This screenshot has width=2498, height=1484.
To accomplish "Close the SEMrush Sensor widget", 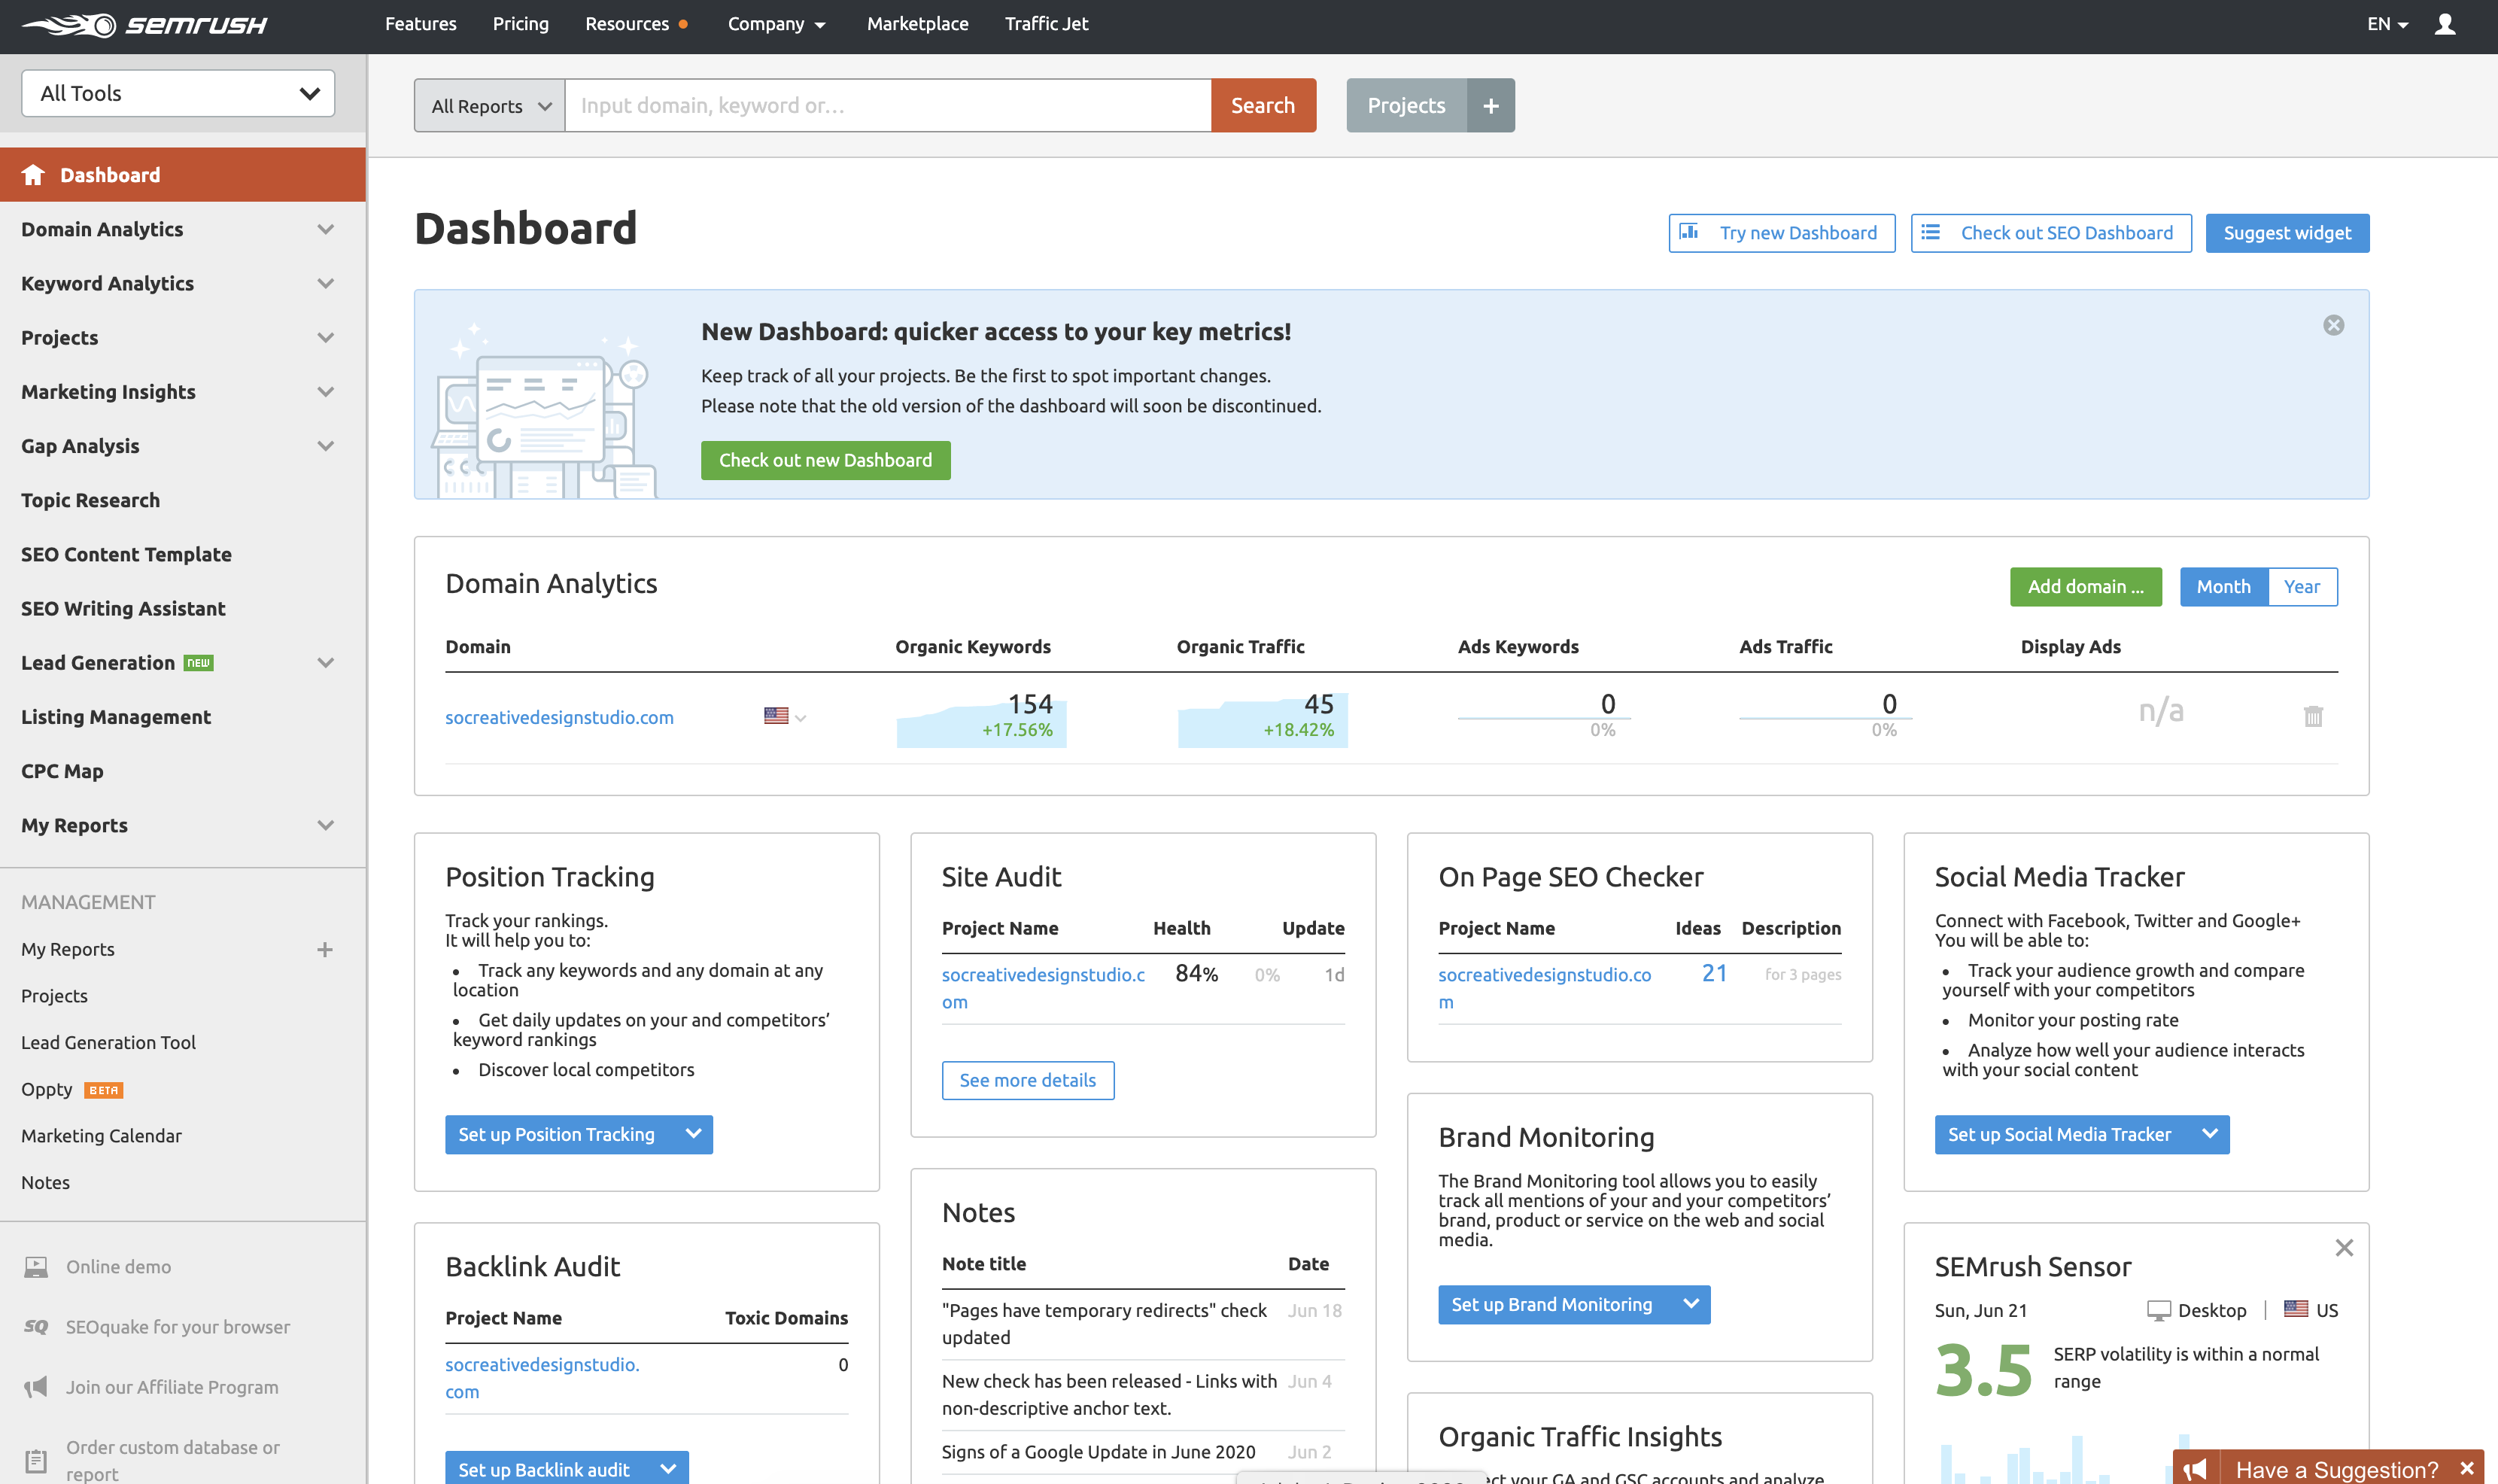I will tap(2344, 1247).
